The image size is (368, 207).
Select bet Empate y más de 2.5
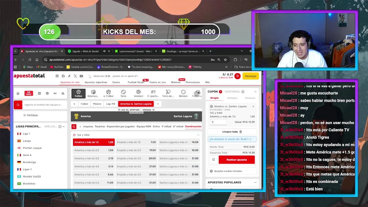click(x=136, y=150)
